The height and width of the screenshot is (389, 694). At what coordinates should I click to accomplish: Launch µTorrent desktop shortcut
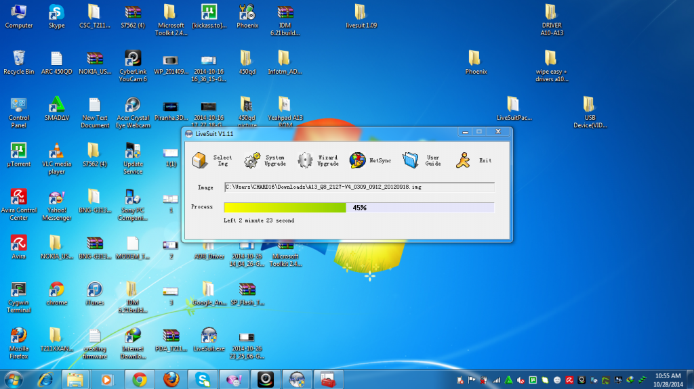coord(18,155)
